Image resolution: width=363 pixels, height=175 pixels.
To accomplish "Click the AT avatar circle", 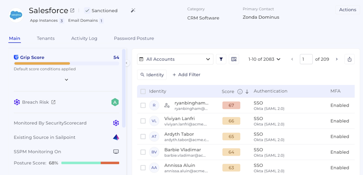I will click(x=154, y=136).
